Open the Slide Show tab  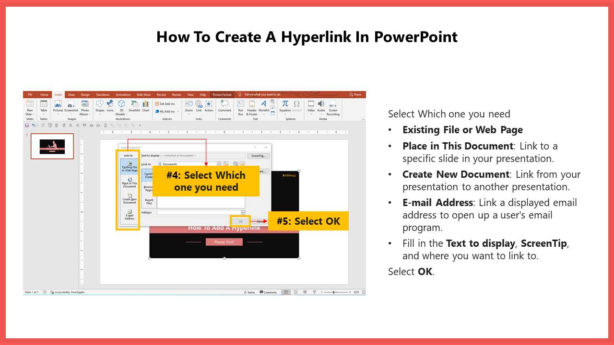point(143,94)
